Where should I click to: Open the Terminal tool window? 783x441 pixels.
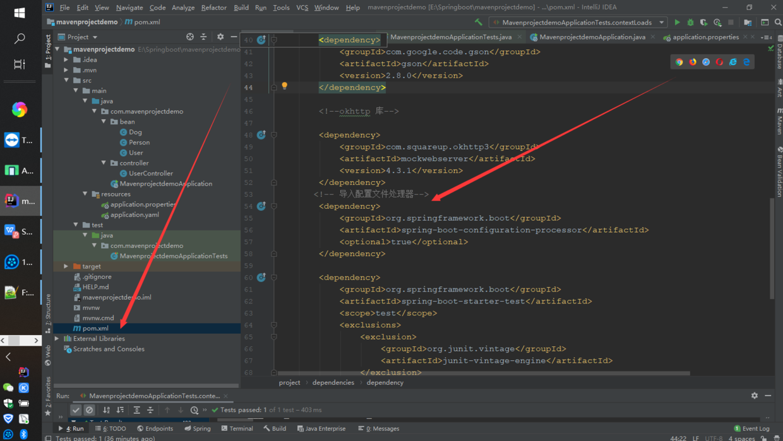click(237, 428)
